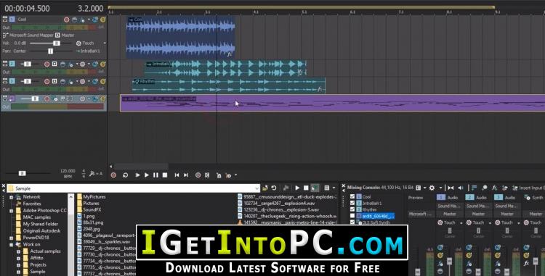This screenshot has width=545, height=276.
Task: Click the transport Play button
Action: (x=147, y=175)
